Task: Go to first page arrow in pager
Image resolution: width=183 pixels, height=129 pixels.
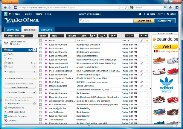Action: (x=127, y=36)
